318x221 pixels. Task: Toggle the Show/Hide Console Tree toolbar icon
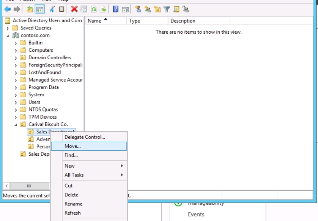click(39, 9)
